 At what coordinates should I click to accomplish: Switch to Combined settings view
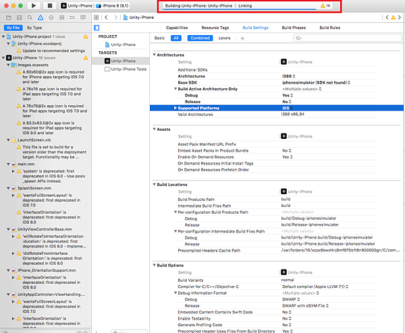(x=200, y=38)
